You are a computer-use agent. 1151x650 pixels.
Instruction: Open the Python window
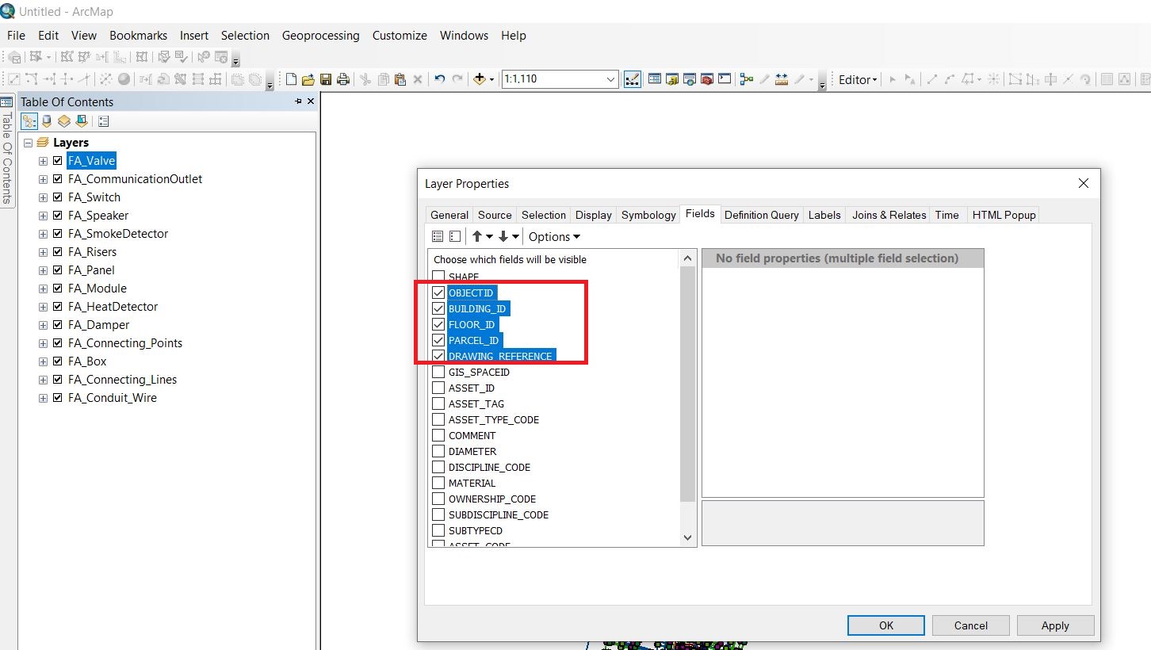(724, 79)
